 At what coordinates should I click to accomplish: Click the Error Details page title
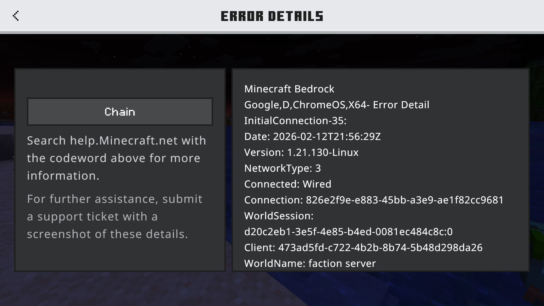[272, 16]
